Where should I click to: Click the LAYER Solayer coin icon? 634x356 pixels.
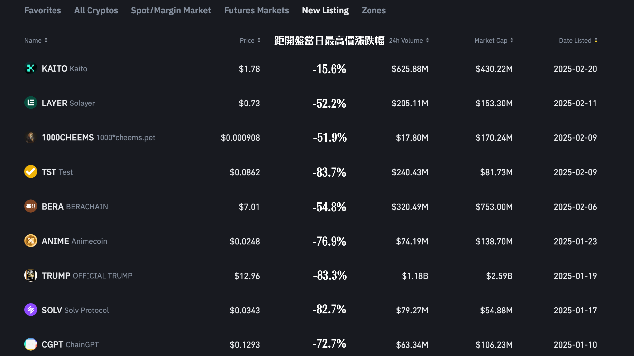(x=31, y=103)
